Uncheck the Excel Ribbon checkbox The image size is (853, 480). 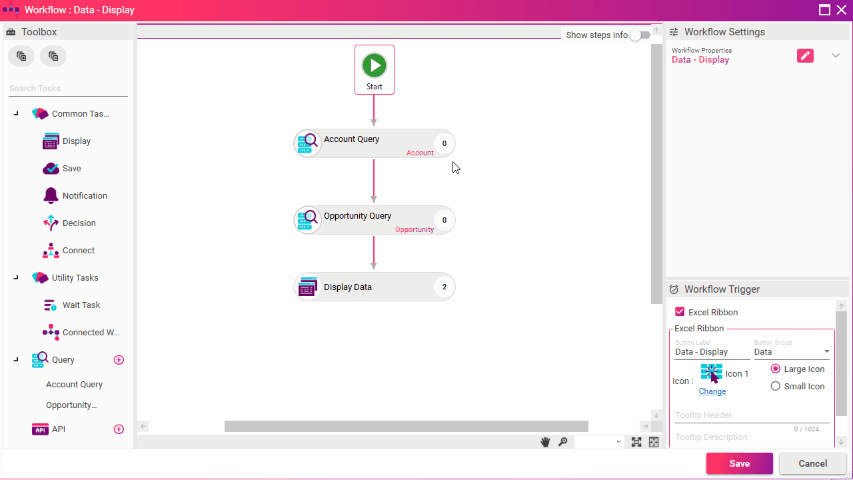(680, 312)
